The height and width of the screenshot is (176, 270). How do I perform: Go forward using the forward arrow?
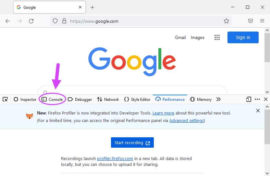19,21
